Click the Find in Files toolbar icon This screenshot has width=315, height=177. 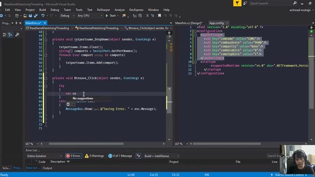pos(124,16)
